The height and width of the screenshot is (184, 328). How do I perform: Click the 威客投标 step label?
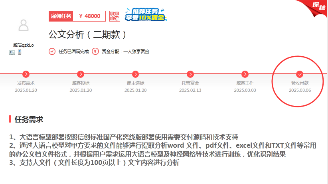click(81, 83)
